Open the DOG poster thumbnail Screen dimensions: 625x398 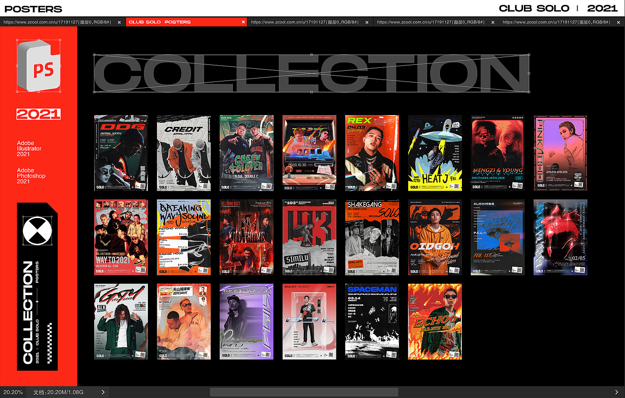[x=121, y=153]
